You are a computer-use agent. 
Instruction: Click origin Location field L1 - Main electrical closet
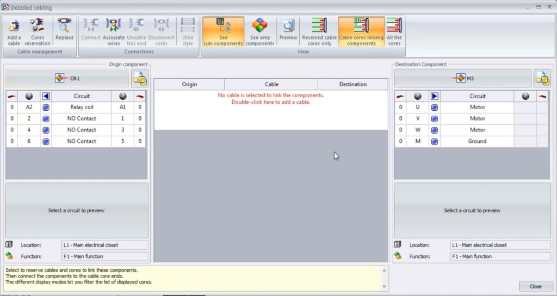(x=105, y=245)
